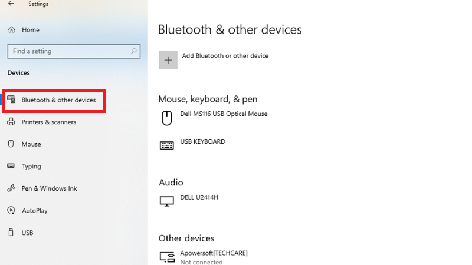Go to Mouse settings

click(x=31, y=144)
